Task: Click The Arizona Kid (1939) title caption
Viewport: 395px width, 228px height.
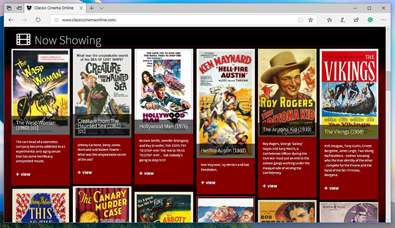Action: pos(287,129)
